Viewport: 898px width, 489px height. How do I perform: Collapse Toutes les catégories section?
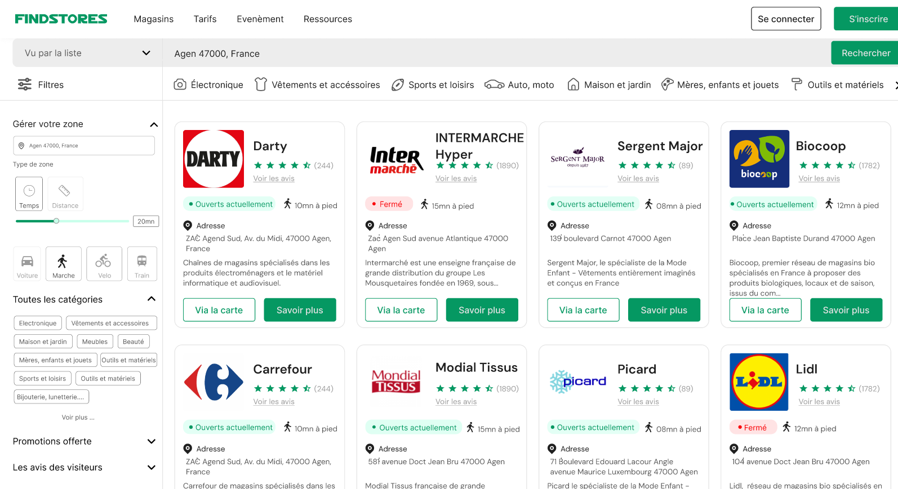[152, 299]
